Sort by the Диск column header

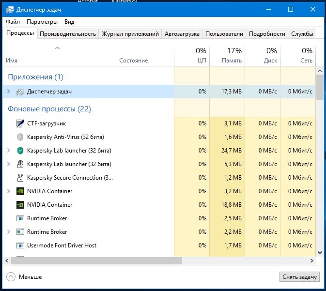263,56
